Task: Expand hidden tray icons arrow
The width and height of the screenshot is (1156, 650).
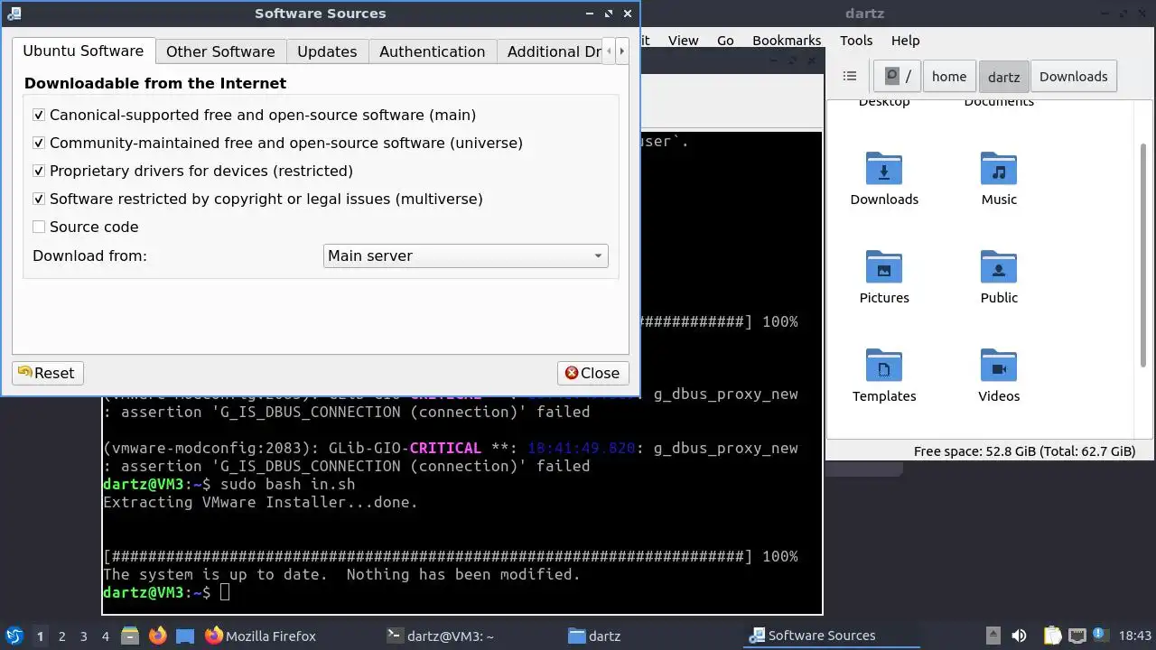Action: (993, 636)
